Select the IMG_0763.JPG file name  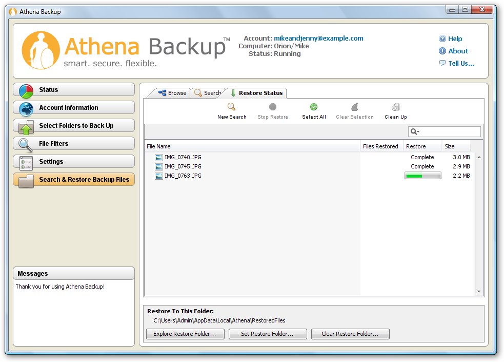click(183, 176)
